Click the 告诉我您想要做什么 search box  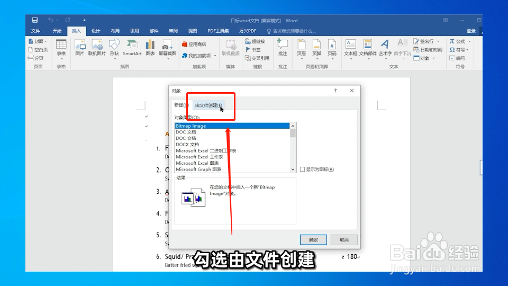click(291, 31)
